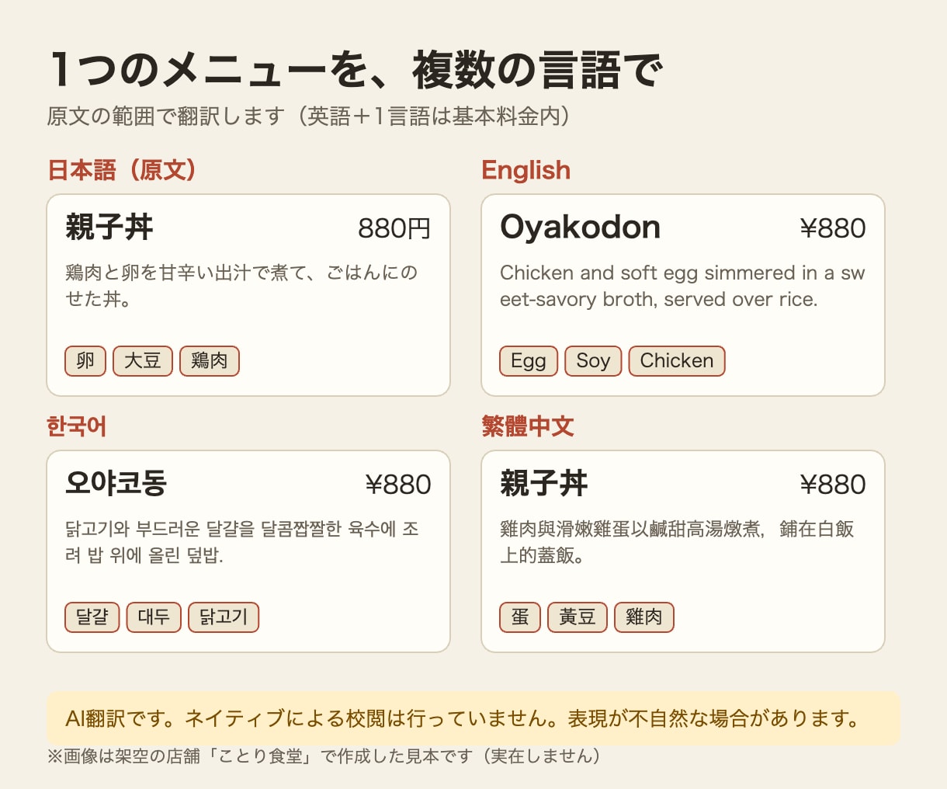This screenshot has width=947, height=789.
Task: Select the Egg allergen tag
Action: (529, 361)
